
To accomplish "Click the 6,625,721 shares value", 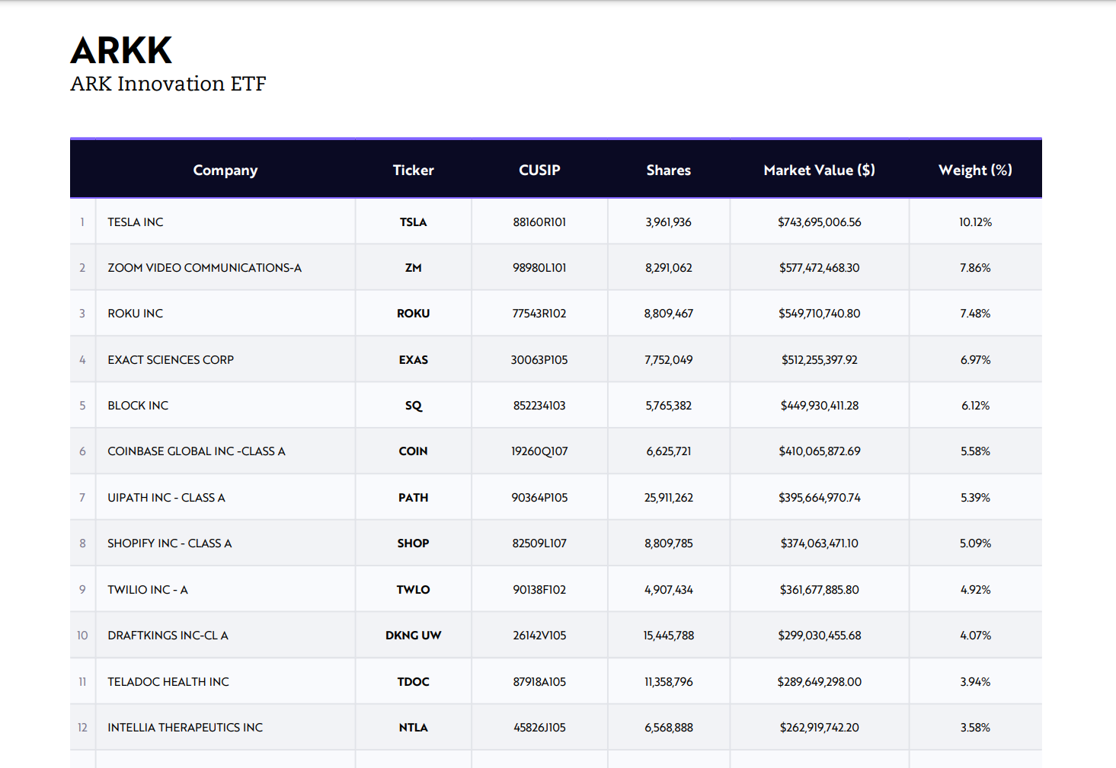I will point(669,451).
